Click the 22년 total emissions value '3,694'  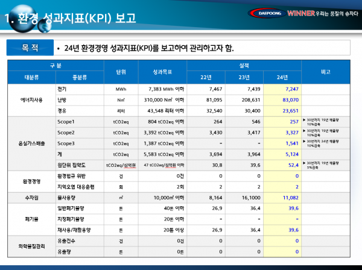215,154
